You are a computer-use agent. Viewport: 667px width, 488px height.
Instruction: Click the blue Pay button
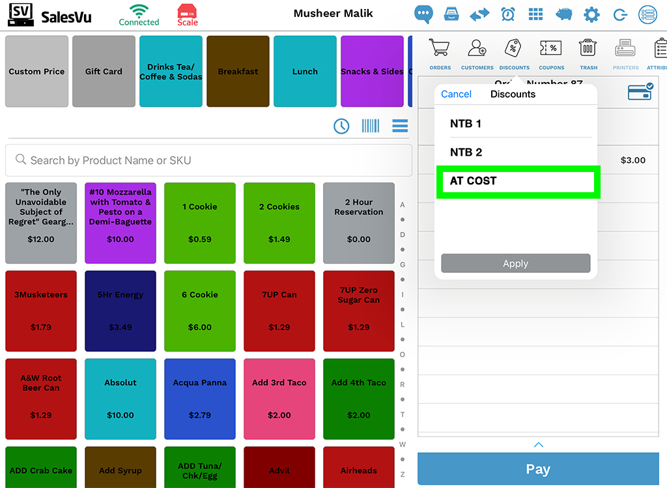click(x=538, y=468)
